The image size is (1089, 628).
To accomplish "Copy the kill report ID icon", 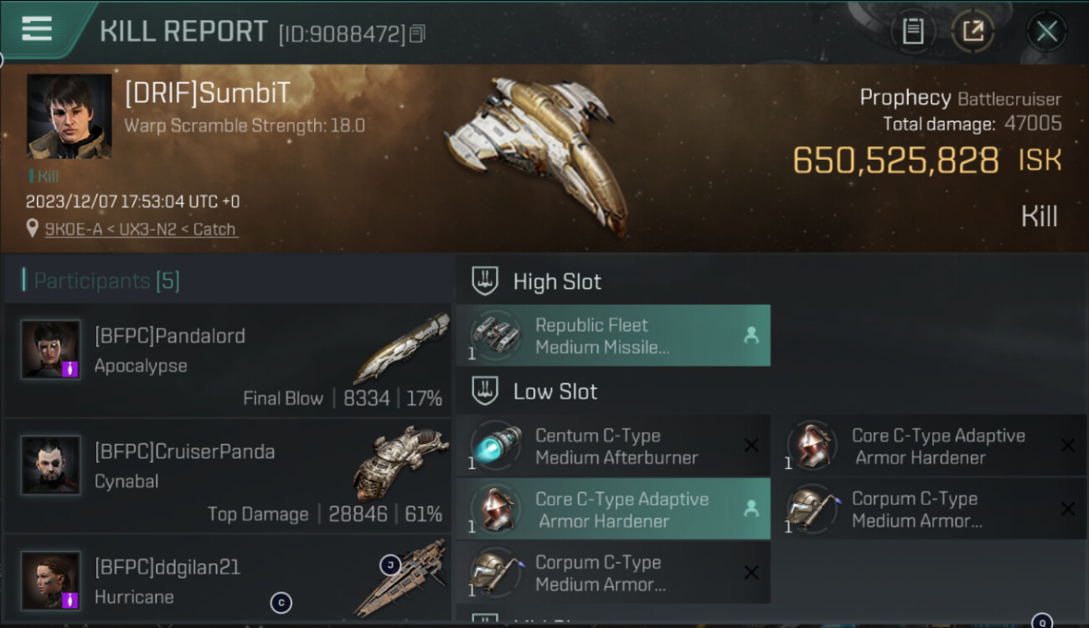I will coord(417,33).
